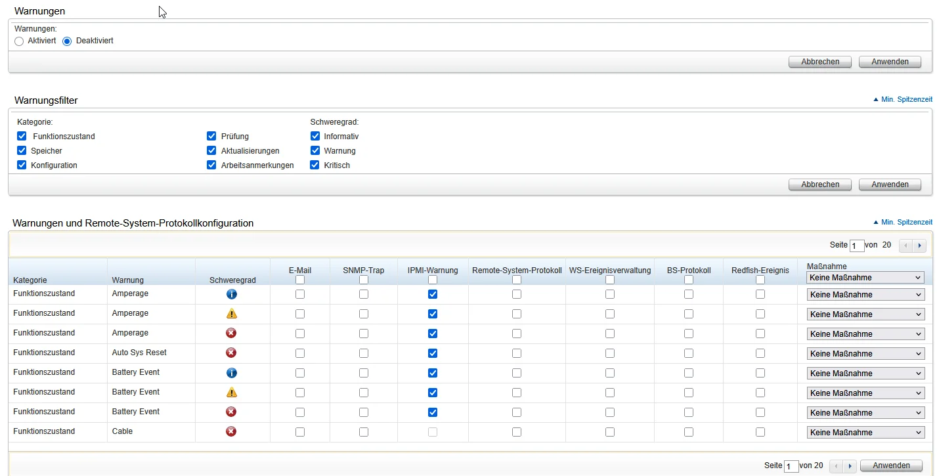The height and width of the screenshot is (476, 937).
Task: Click the bottom Seite page number field
Action: point(791,466)
